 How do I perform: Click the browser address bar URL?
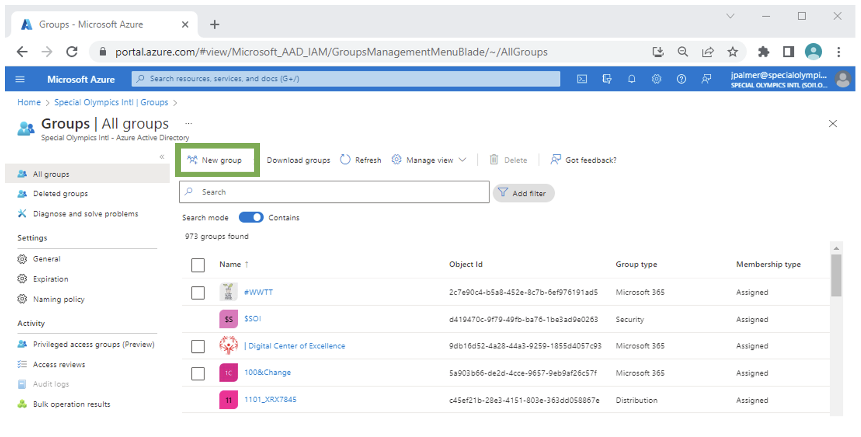331,52
